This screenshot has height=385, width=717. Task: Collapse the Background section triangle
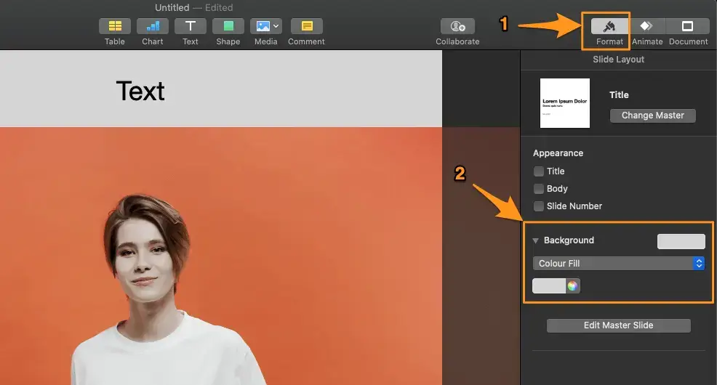coord(536,240)
